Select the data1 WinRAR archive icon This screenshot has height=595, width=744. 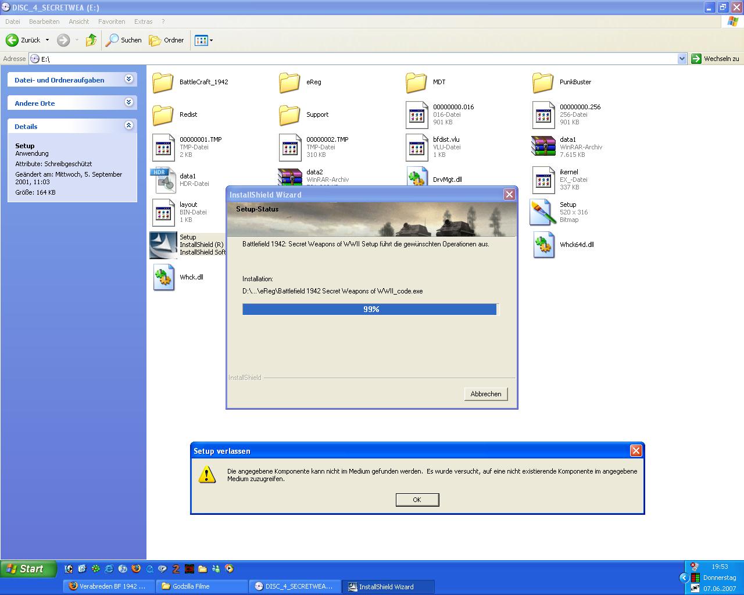pos(543,147)
